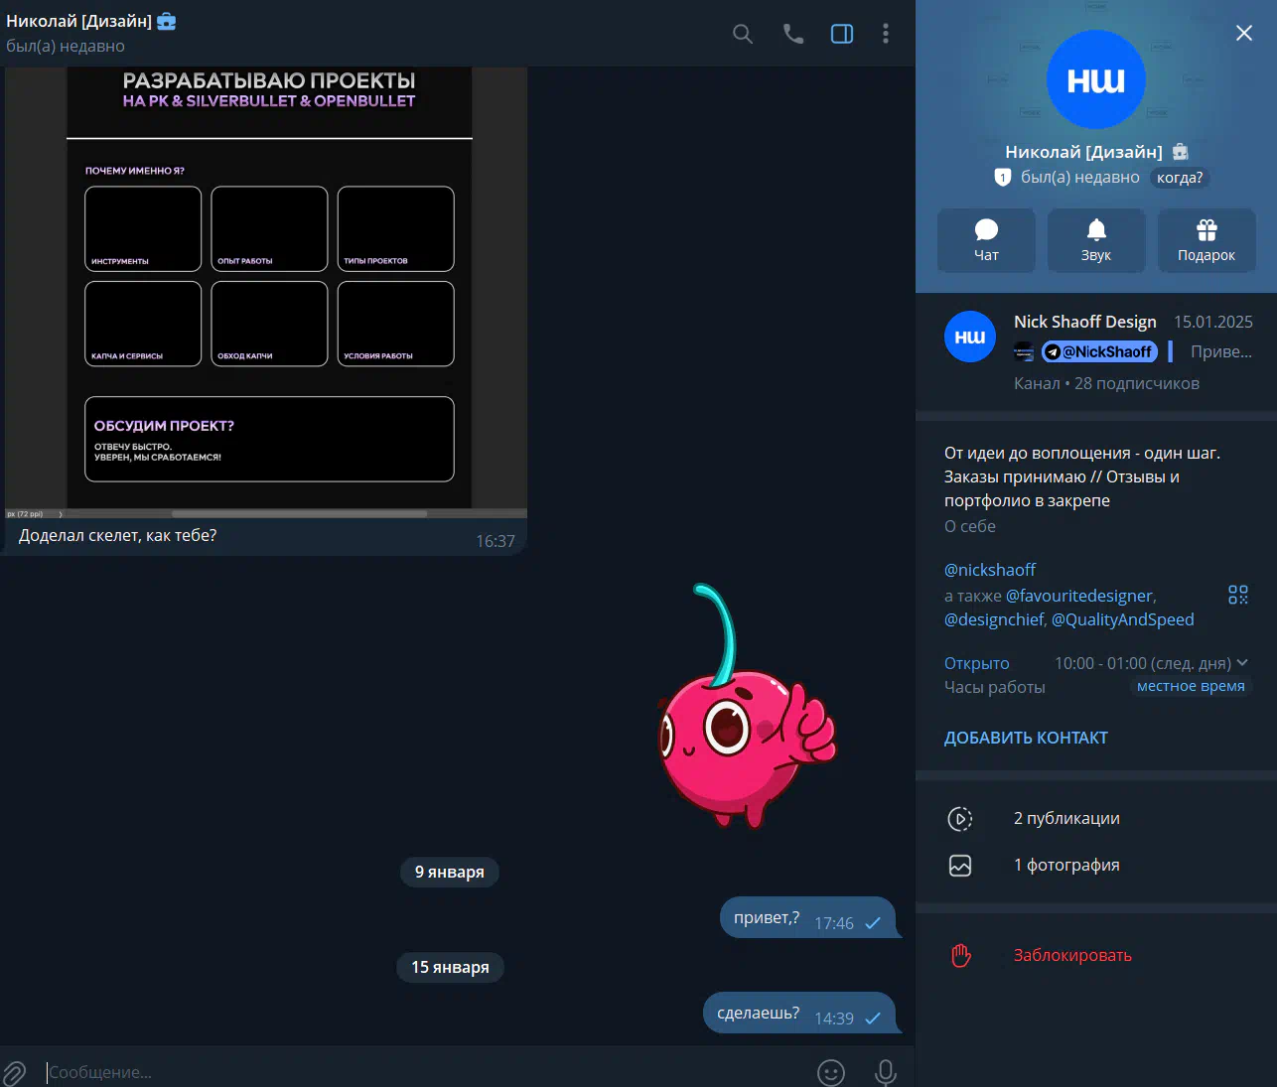
Task: Switch hours to 'местное время'
Action: point(1191,686)
